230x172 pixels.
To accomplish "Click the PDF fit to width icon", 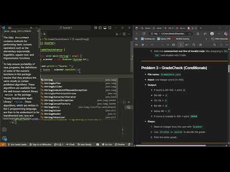I will pos(173,45).
